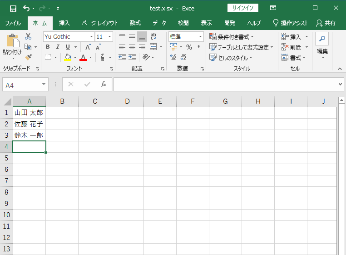Viewport: 346px width, 255px height.
Task: Switch to the データ tab
Action: tap(159, 23)
